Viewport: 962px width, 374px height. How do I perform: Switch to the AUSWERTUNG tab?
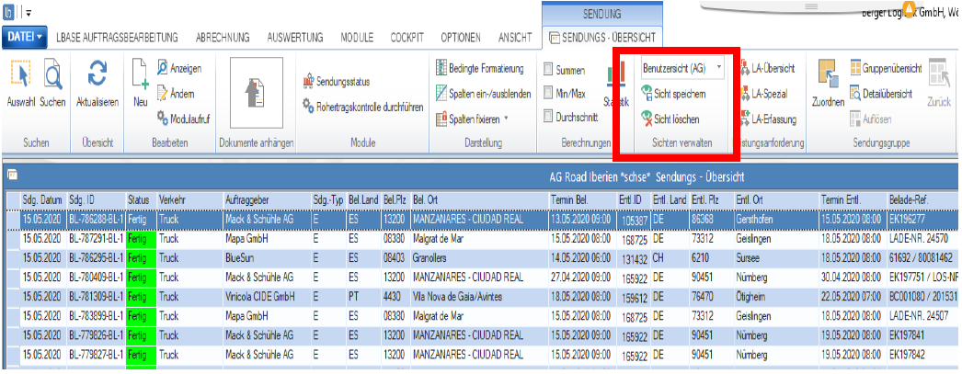pyautogui.click(x=295, y=38)
